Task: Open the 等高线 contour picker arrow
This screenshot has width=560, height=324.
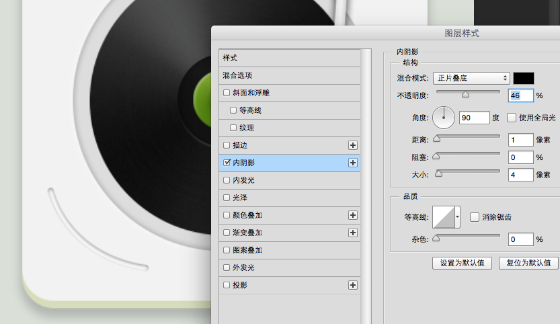Action: [458, 217]
